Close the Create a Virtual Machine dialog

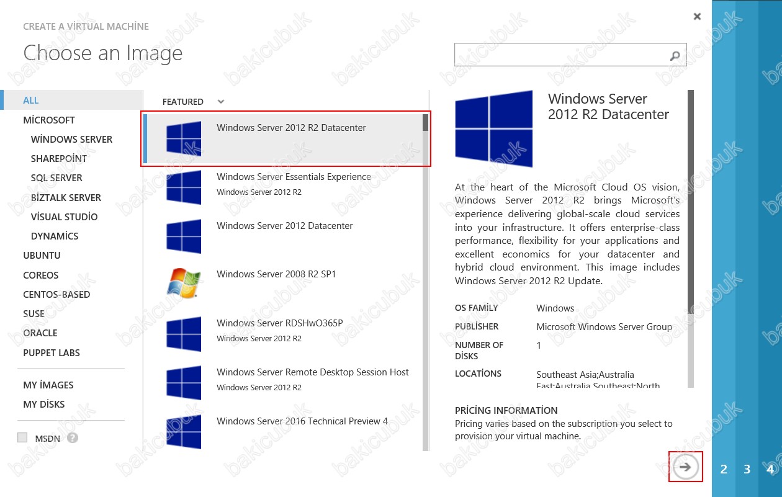point(697,17)
